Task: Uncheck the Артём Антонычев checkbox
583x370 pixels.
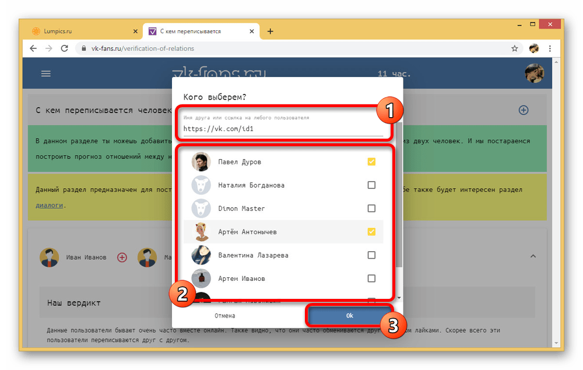Action: point(371,232)
